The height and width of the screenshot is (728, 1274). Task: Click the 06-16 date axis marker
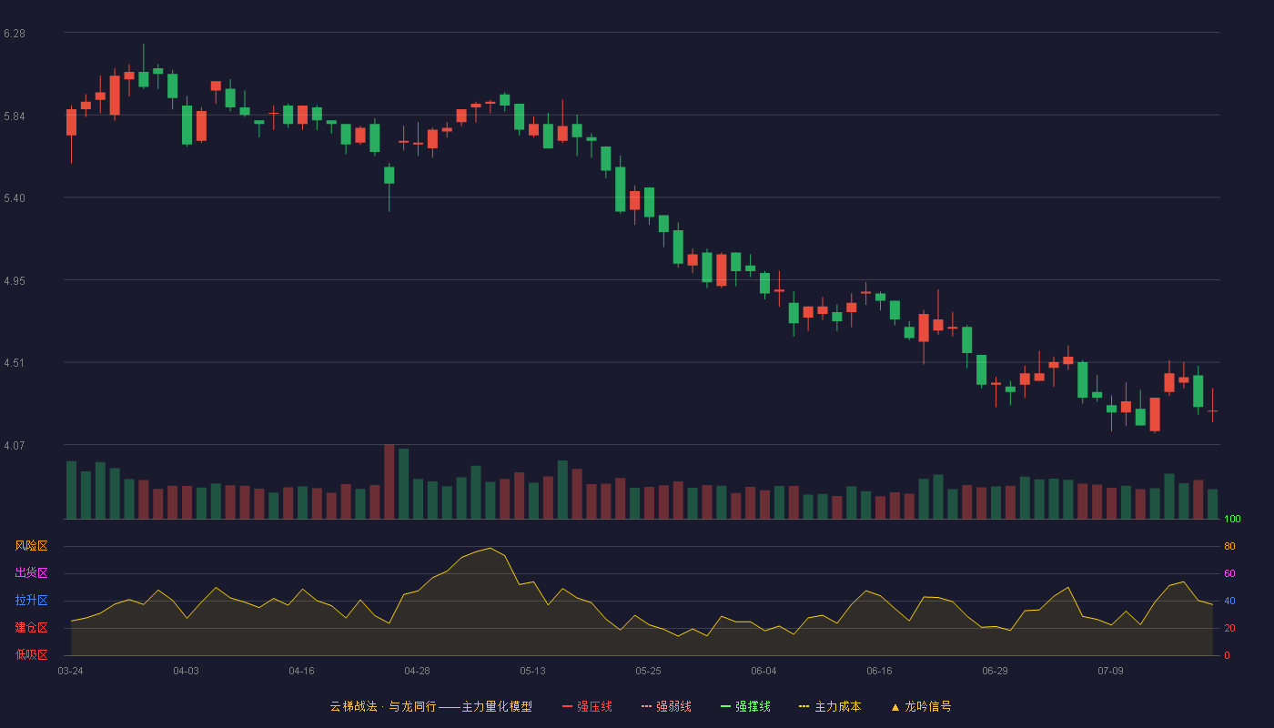[879, 671]
